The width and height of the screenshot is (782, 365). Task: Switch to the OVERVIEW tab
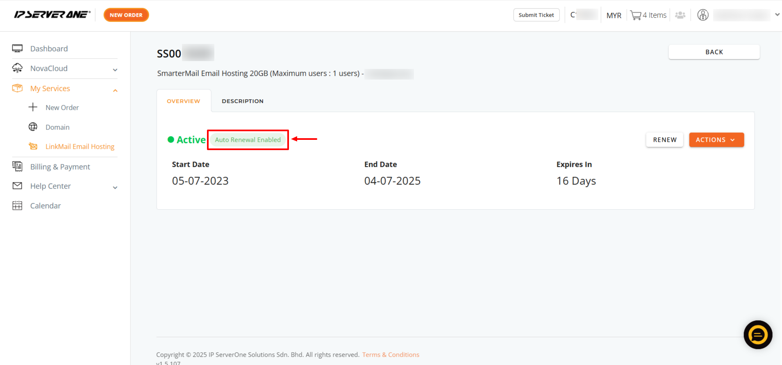tap(184, 101)
